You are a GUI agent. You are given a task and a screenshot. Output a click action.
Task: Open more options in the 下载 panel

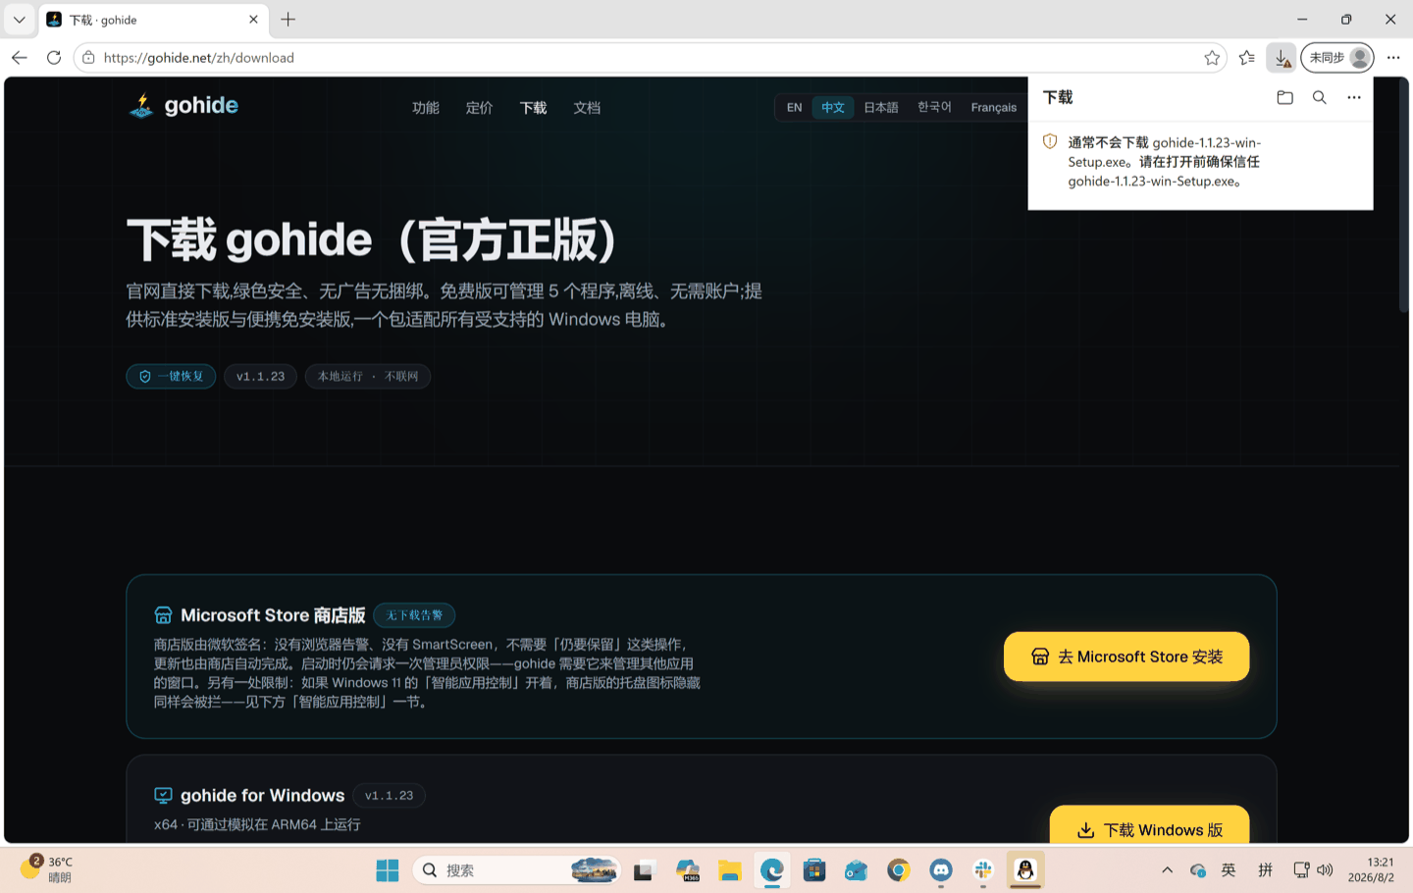[1354, 97]
